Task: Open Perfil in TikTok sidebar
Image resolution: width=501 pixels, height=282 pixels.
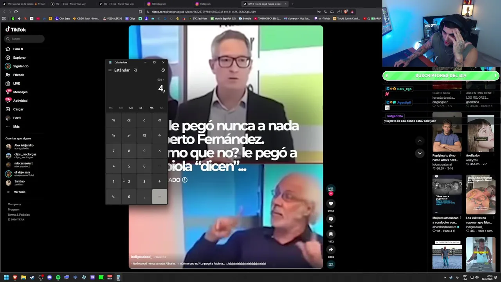Action: (17, 118)
